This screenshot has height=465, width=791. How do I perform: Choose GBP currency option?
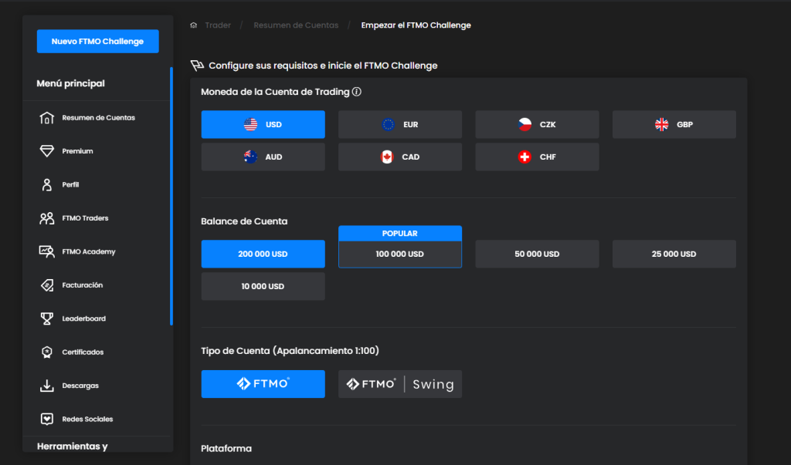pyautogui.click(x=674, y=124)
